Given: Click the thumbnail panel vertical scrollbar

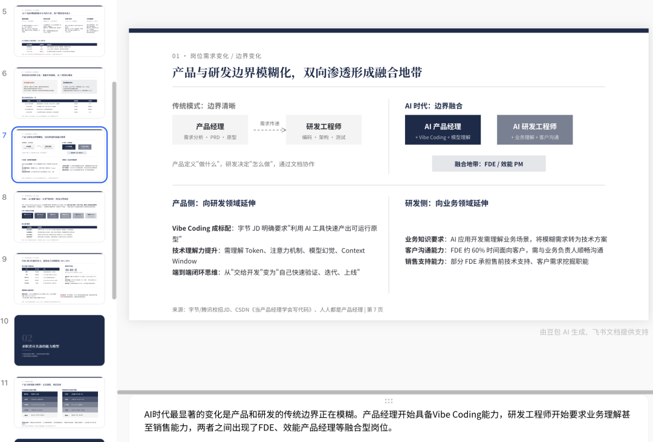Looking at the screenshot, I should point(114,190).
